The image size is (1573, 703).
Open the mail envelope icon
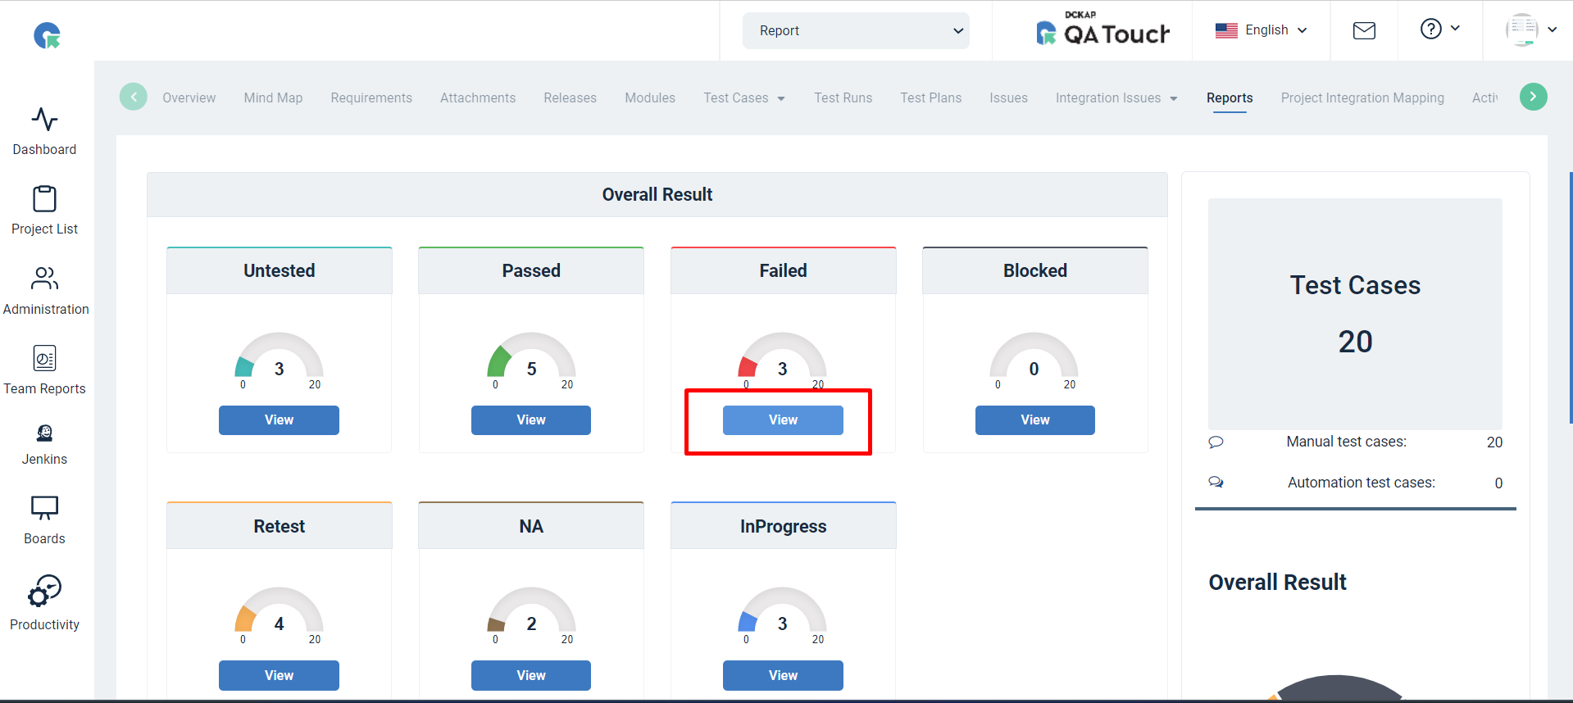pos(1364,31)
